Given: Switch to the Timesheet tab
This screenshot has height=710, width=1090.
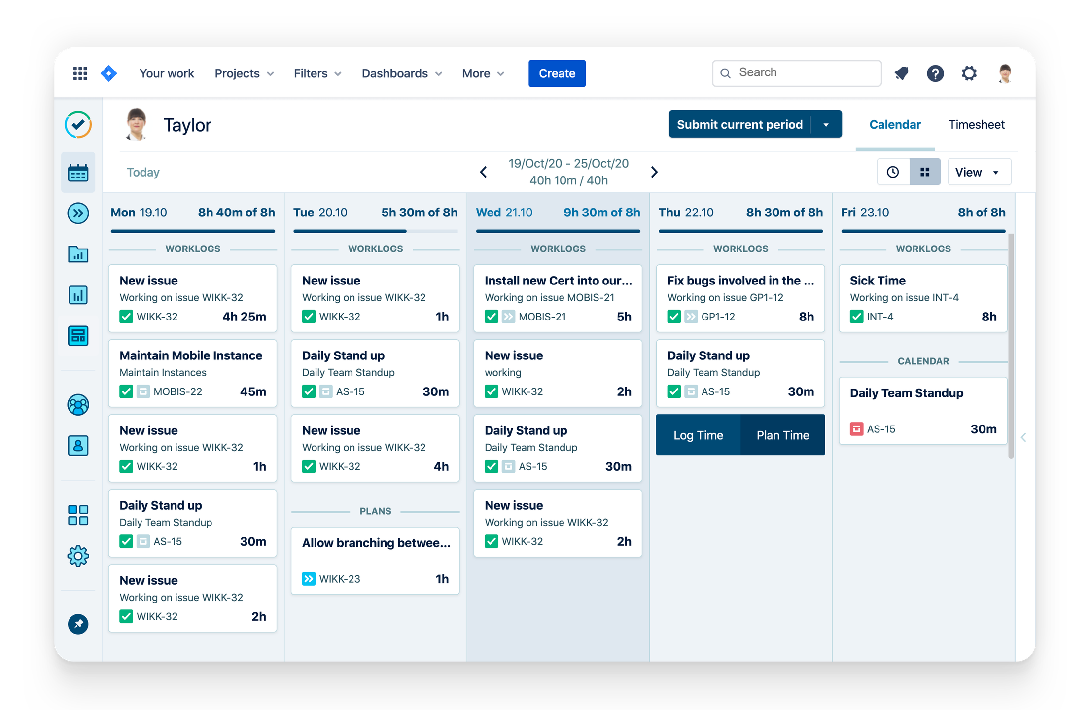Looking at the screenshot, I should 976,125.
